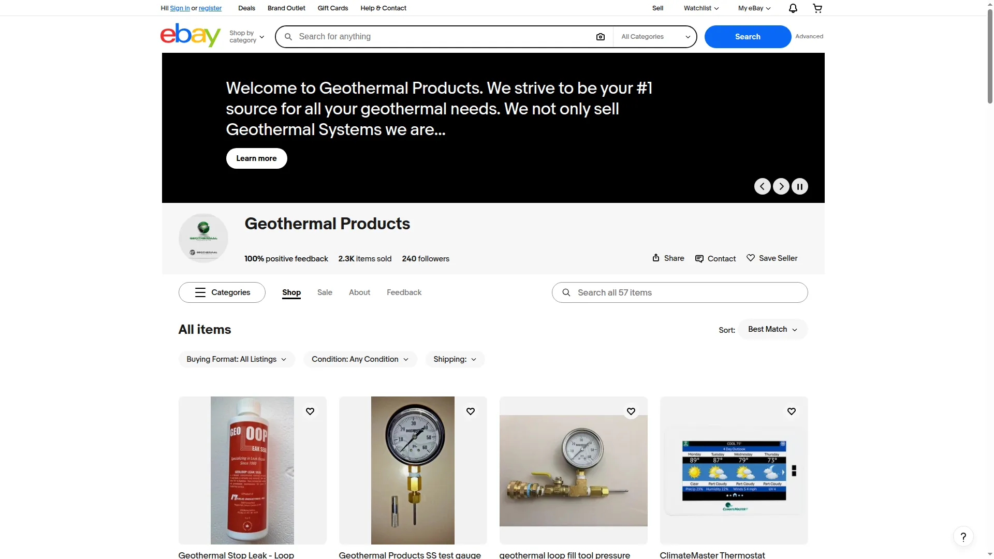Viewport: 994px width, 559px height.
Task: Open Buying Format: All Listings filter
Action: point(237,359)
